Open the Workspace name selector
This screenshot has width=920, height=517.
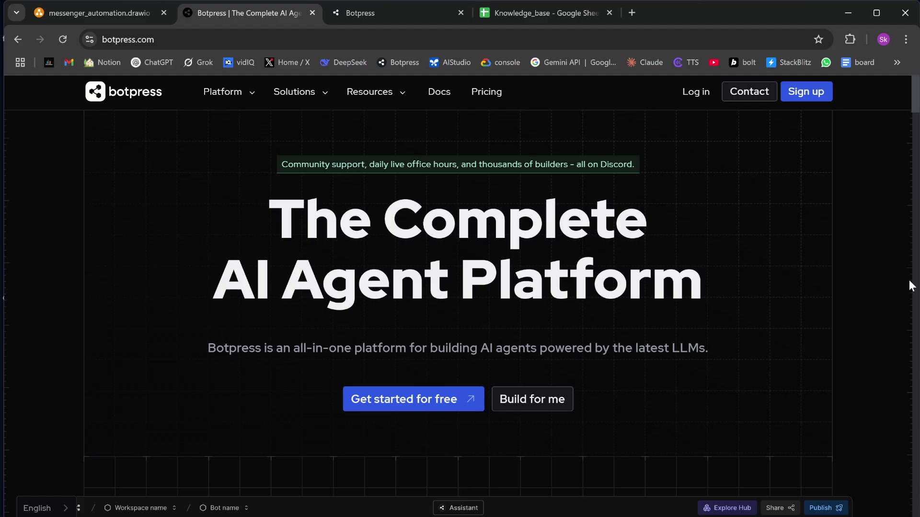[140, 508]
